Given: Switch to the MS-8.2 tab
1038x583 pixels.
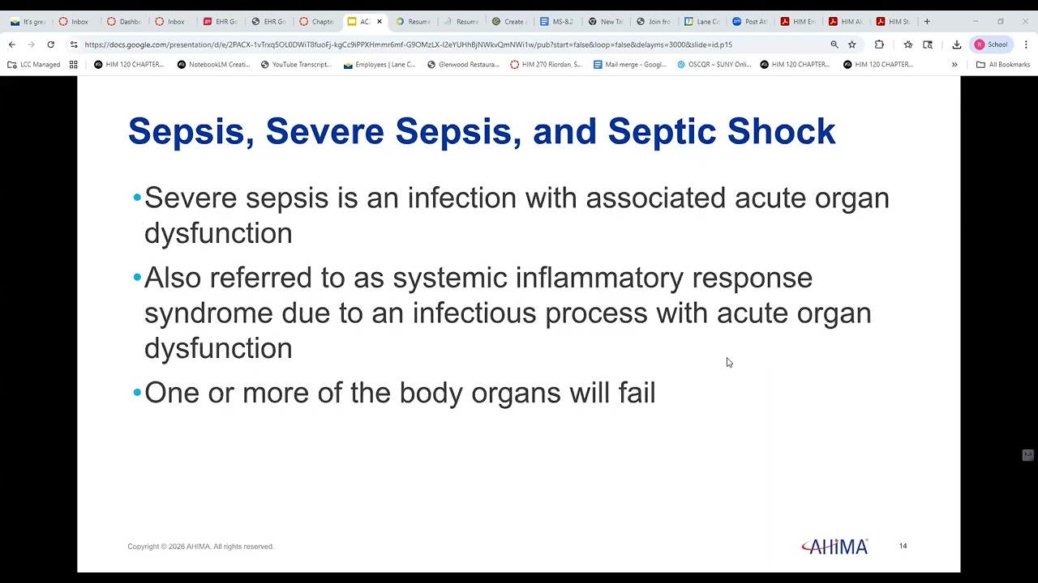Looking at the screenshot, I should click(556, 22).
